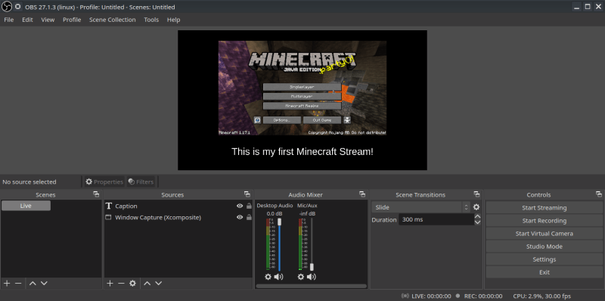The width and height of the screenshot is (605, 301).
Task: Click the REC: 00:00:00 status text
Action: click(x=483, y=296)
